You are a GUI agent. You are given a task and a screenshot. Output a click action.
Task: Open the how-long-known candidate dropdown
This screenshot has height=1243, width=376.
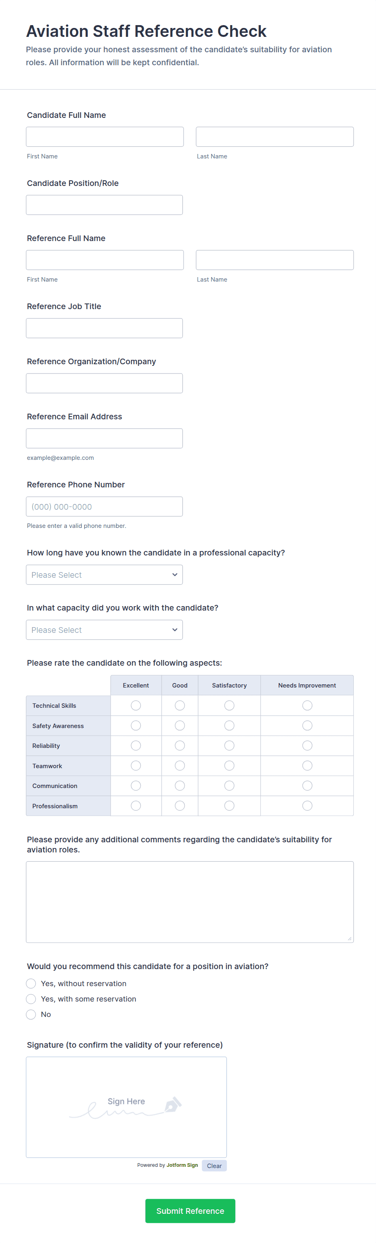coord(104,575)
